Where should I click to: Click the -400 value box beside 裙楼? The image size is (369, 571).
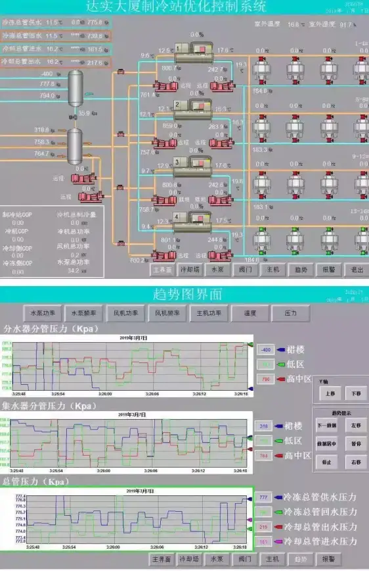(x=266, y=350)
